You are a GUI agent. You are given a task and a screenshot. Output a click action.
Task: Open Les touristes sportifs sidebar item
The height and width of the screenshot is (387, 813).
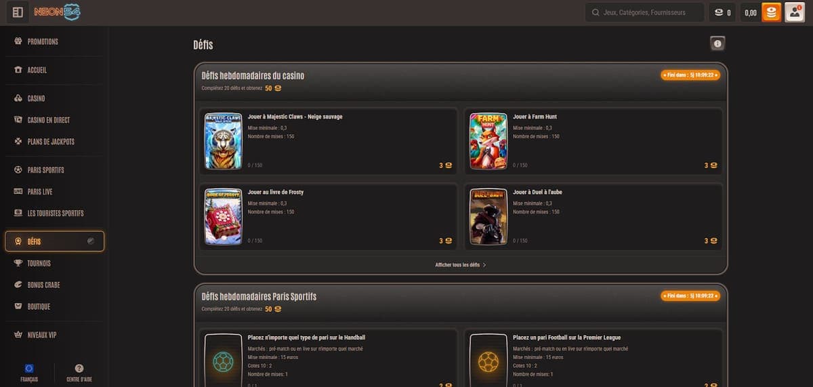54,213
